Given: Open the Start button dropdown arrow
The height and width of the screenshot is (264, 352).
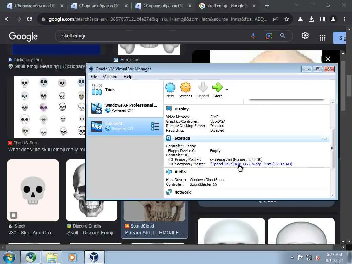Looking at the screenshot, I should tap(227, 90).
